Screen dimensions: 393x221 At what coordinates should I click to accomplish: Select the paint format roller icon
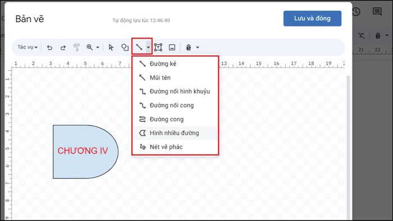point(76,47)
